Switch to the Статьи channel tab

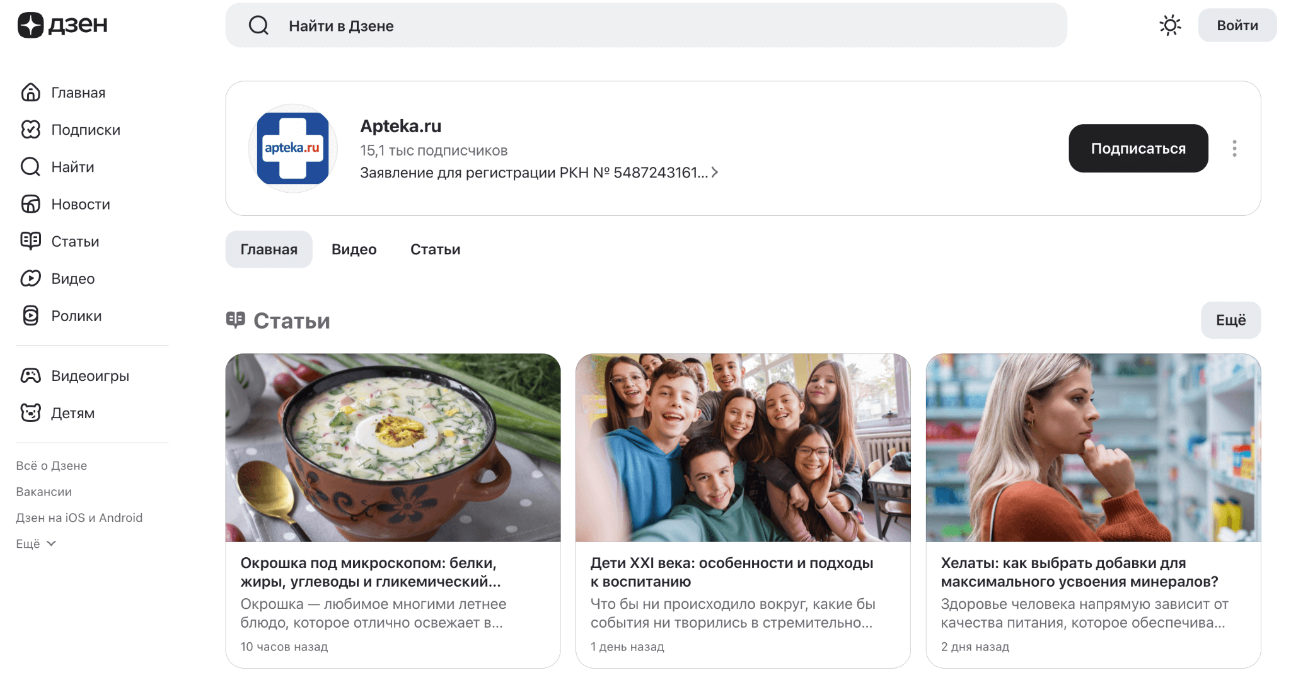click(435, 249)
